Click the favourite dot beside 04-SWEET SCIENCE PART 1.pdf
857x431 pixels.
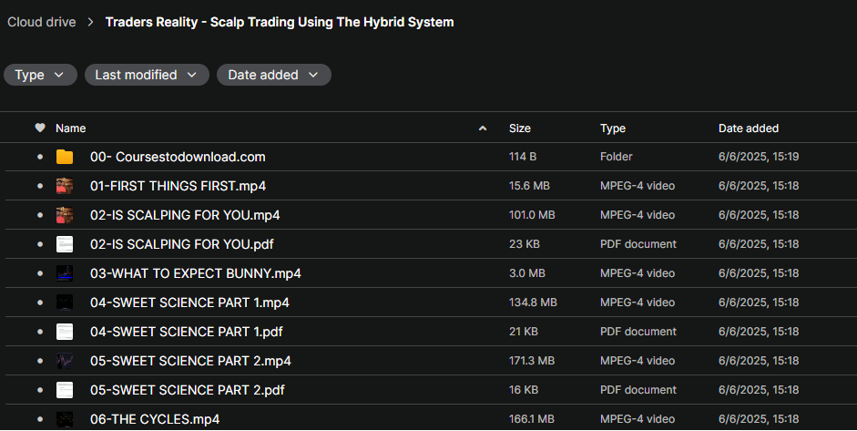tap(40, 332)
